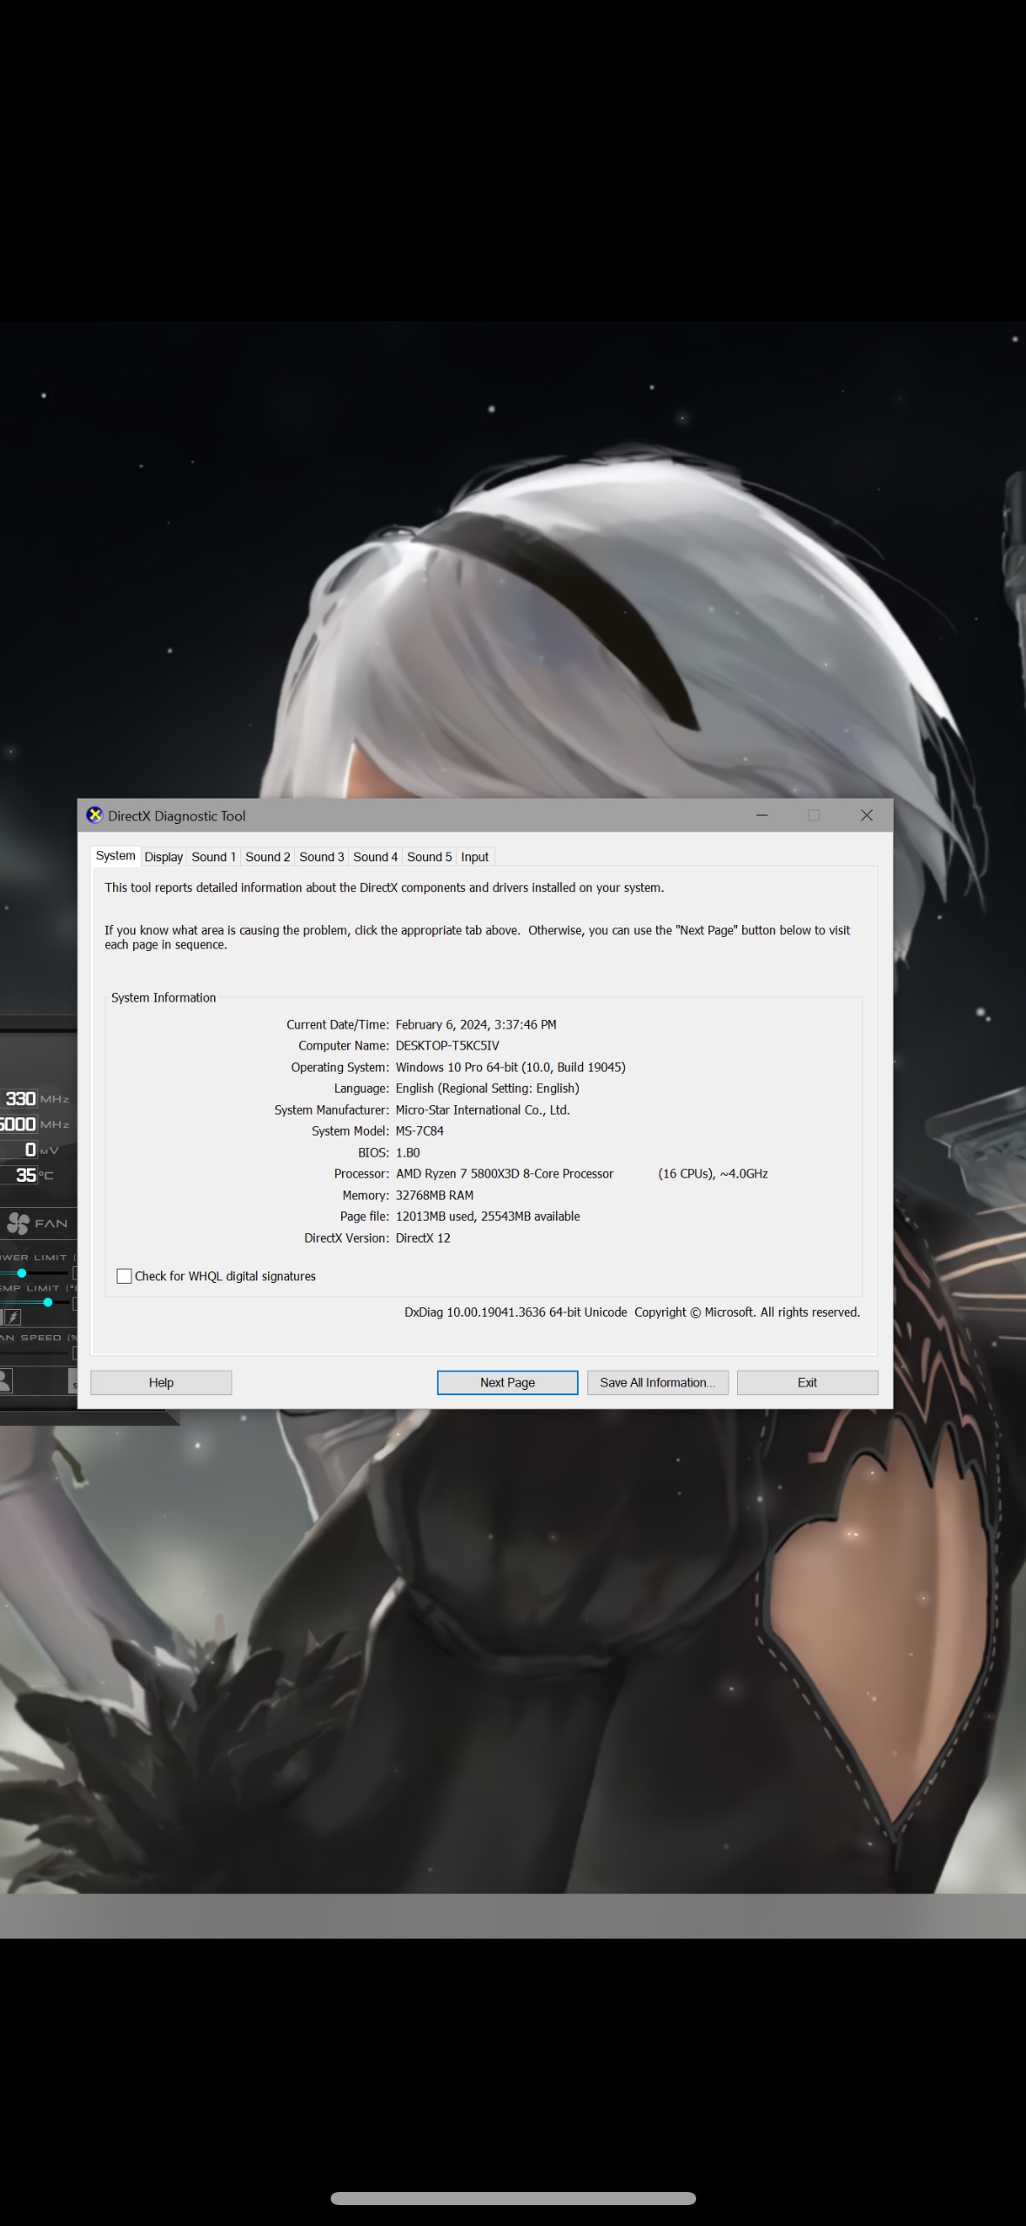Click the BIOS value 1.B0
1026x2226 pixels.
(407, 1152)
